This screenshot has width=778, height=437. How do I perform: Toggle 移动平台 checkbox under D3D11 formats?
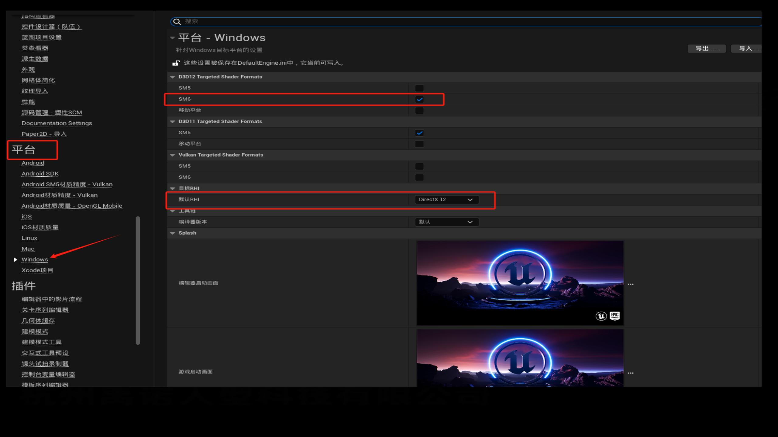[x=419, y=144]
